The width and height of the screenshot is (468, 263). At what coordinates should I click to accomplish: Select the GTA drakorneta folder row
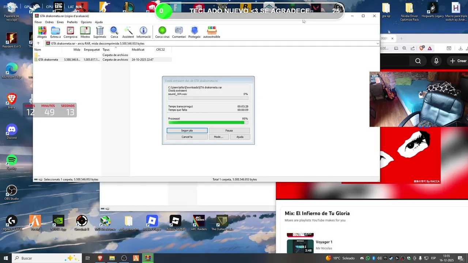[102, 60]
